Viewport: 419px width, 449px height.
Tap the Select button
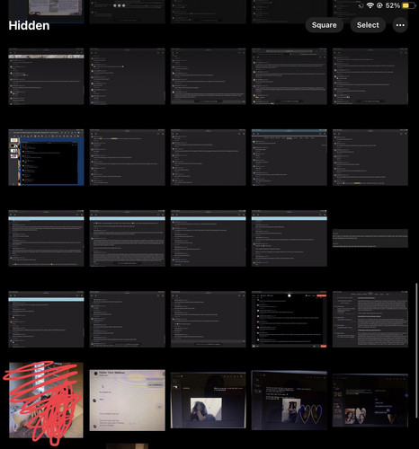coord(368,25)
